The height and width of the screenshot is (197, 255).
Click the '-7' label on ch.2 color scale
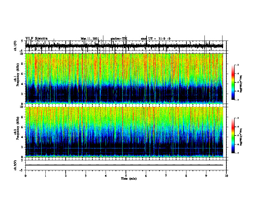(x=237, y=153)
